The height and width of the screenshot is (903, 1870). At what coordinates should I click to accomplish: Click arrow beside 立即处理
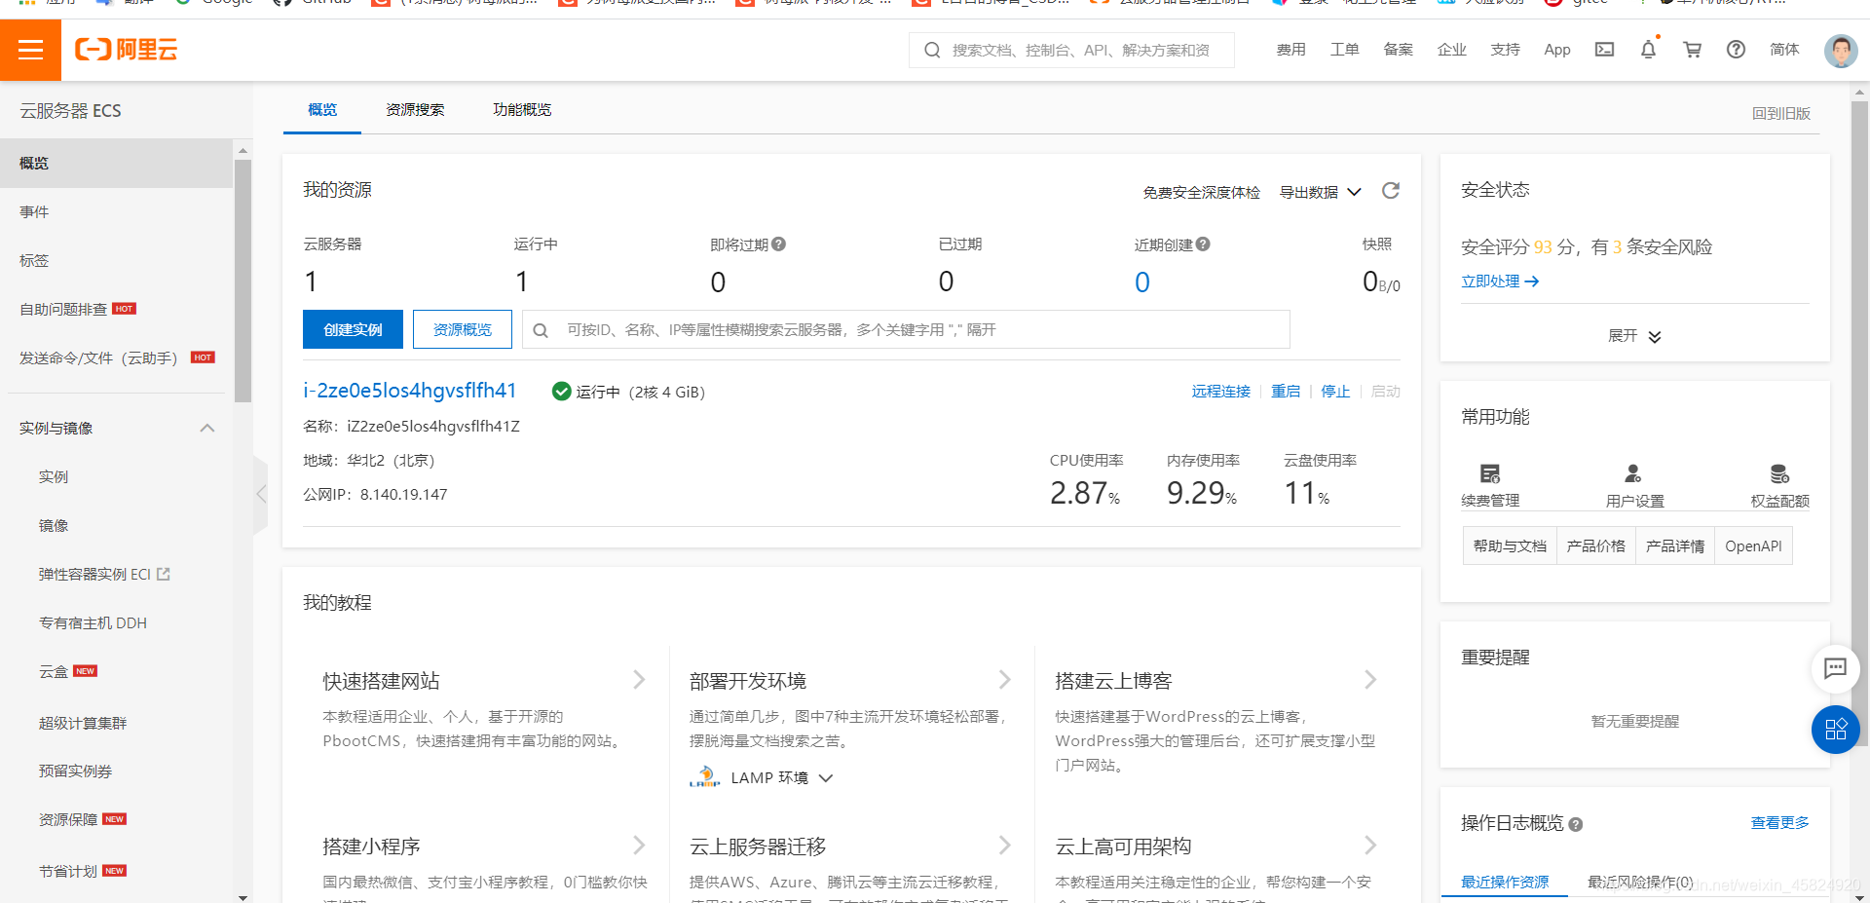click(1531, 282)
